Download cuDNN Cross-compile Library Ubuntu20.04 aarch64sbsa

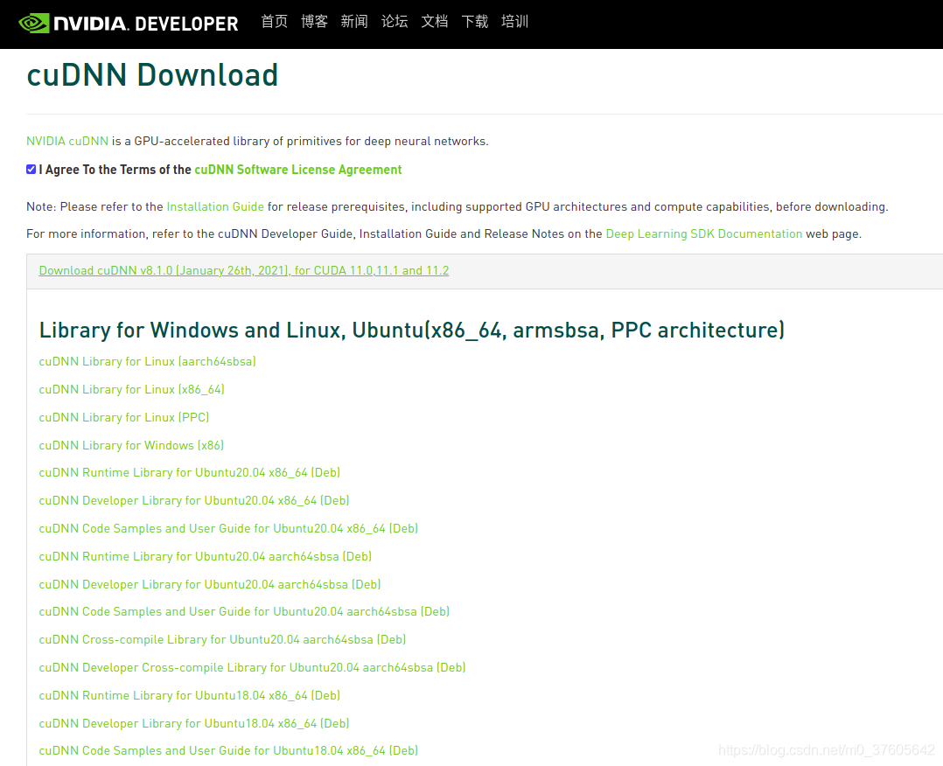pos(222,640)
